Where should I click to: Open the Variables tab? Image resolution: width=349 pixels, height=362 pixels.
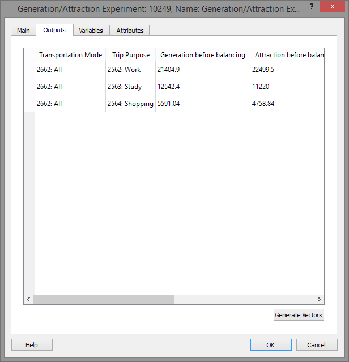click(x=91, y=31)
